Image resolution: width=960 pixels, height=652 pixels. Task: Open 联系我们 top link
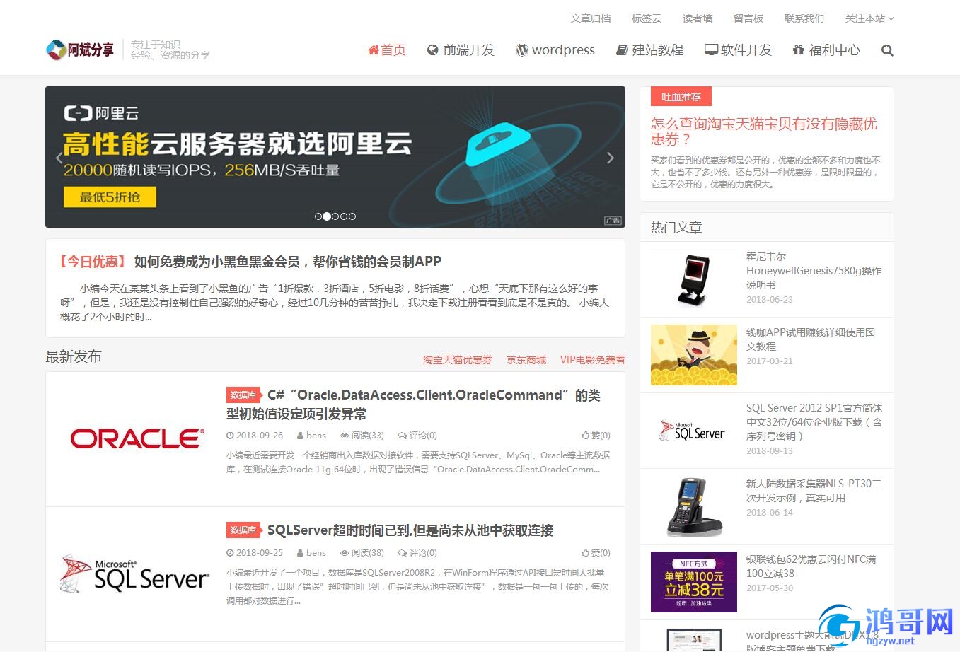tap(804, 18)
